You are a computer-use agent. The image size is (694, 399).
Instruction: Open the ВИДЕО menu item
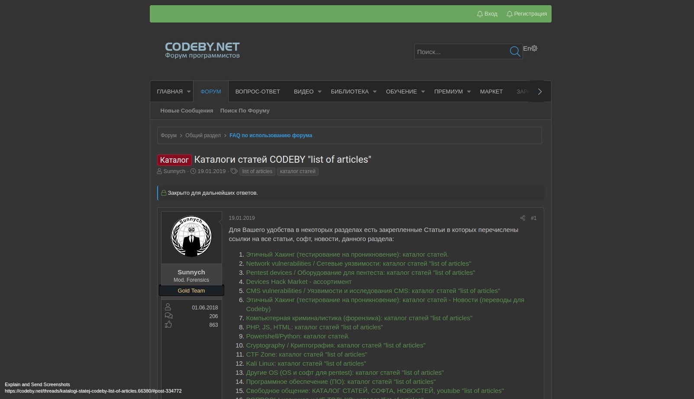(x=303, y=92)
